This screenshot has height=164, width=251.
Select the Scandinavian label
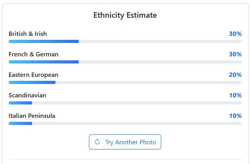pos(27,95)
